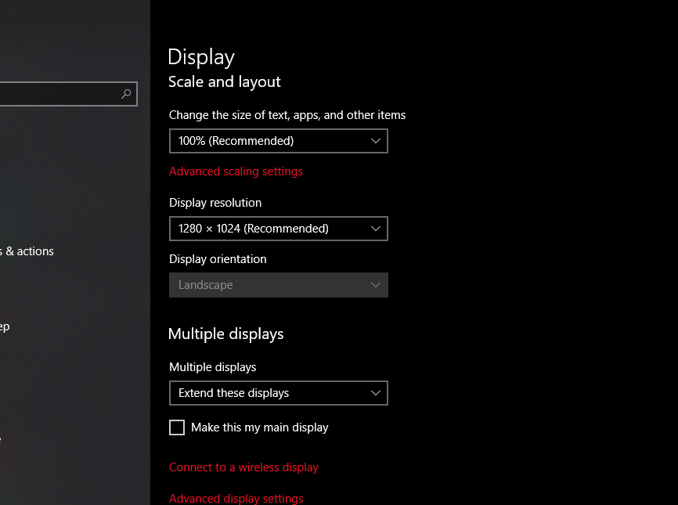Screen dimensions: 678x505
Task: Open the size of text and apps dropdown
Action: point(278,141)
